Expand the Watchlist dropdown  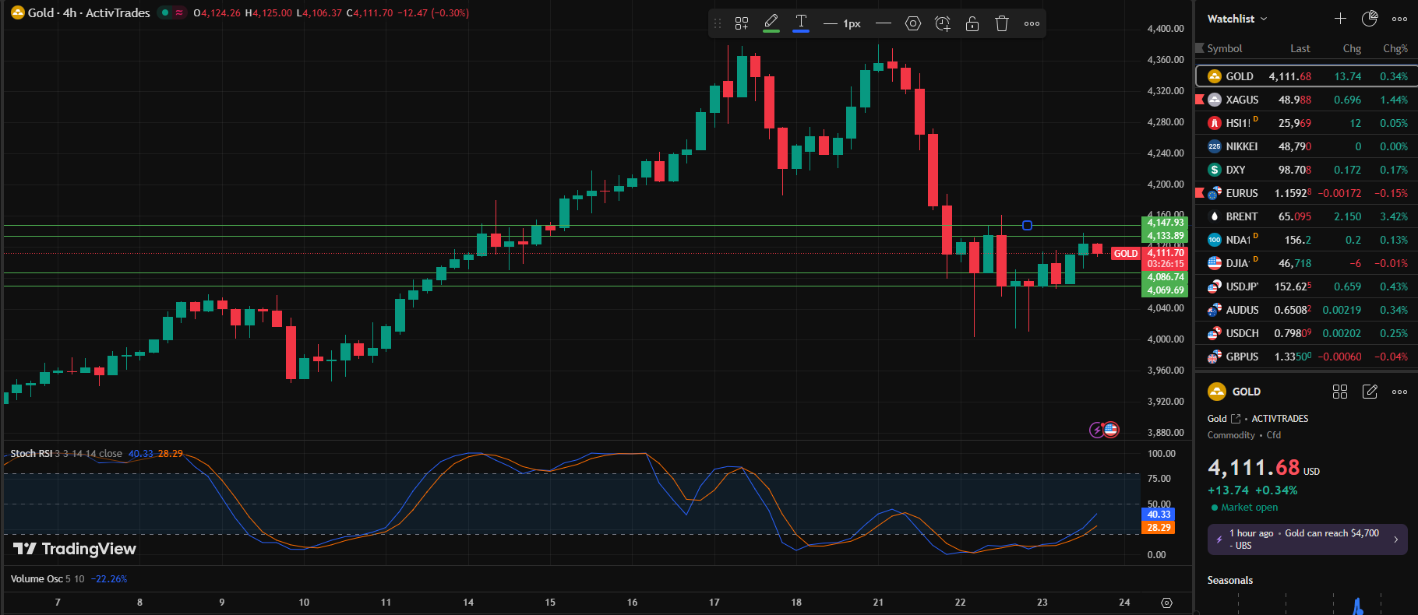(x=1237, y=19)
